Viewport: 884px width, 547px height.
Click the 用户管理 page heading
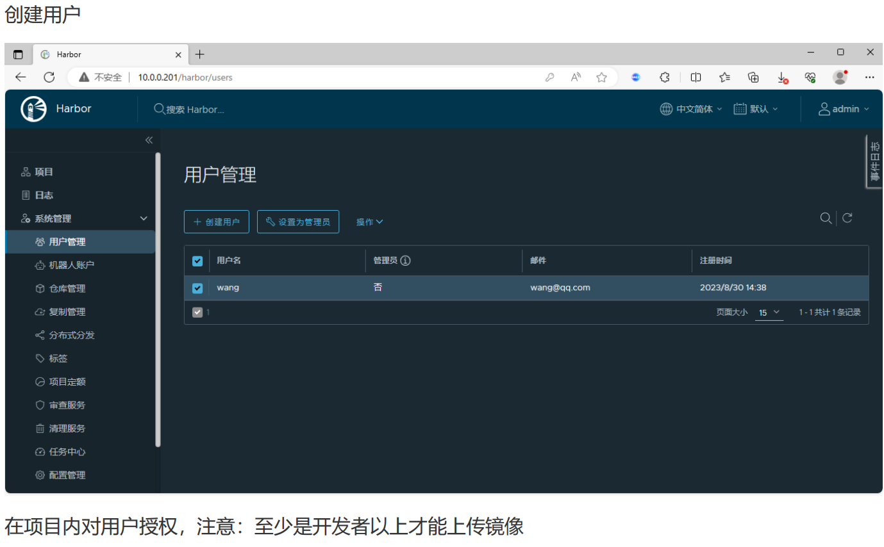(x=221, y=175)
